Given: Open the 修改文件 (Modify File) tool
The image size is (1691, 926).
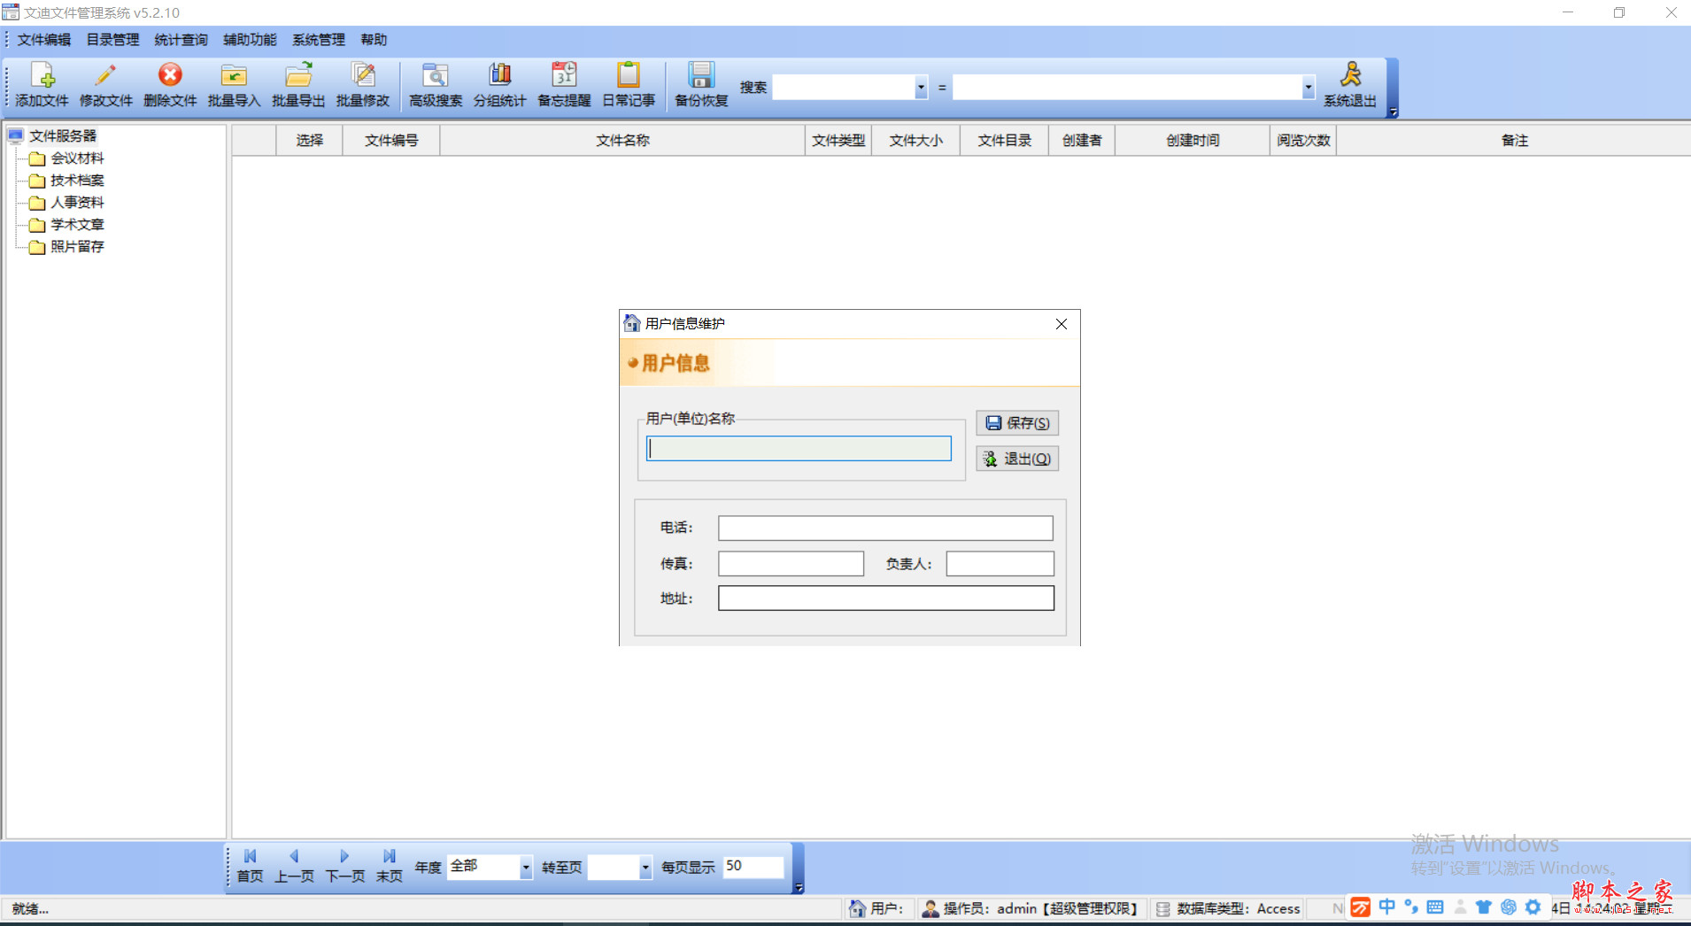Looking at the screenshot, I should coord(105,84).
